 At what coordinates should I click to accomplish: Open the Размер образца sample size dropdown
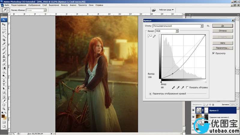45,10
